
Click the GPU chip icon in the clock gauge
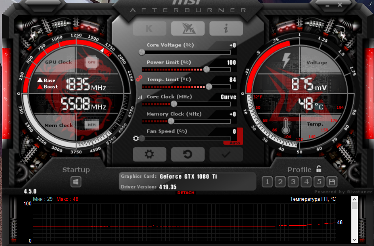coord(92,62)
